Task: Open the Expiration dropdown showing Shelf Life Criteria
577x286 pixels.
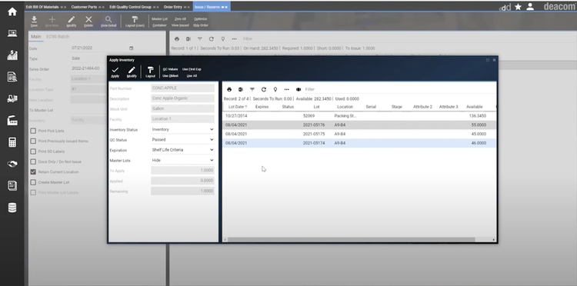Action: 182,150
